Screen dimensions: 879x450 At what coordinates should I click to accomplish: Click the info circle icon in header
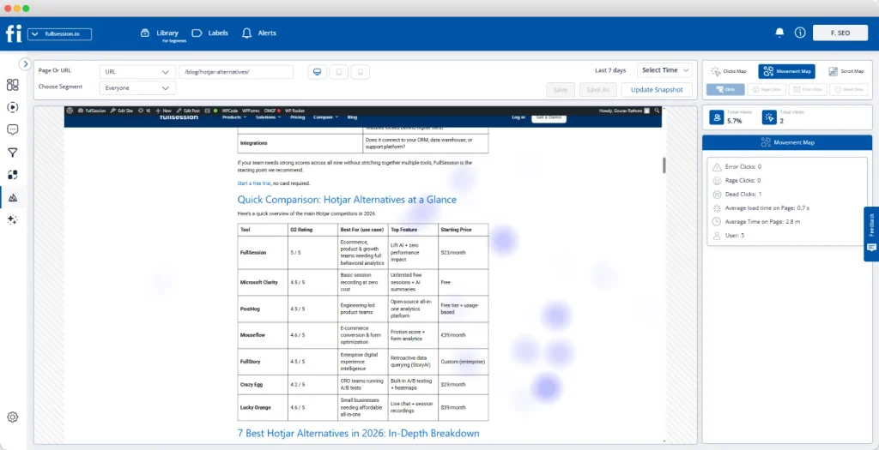click(800, 33)
